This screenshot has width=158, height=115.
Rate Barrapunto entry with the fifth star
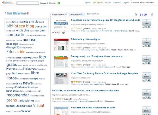click(x=81, y=65)
